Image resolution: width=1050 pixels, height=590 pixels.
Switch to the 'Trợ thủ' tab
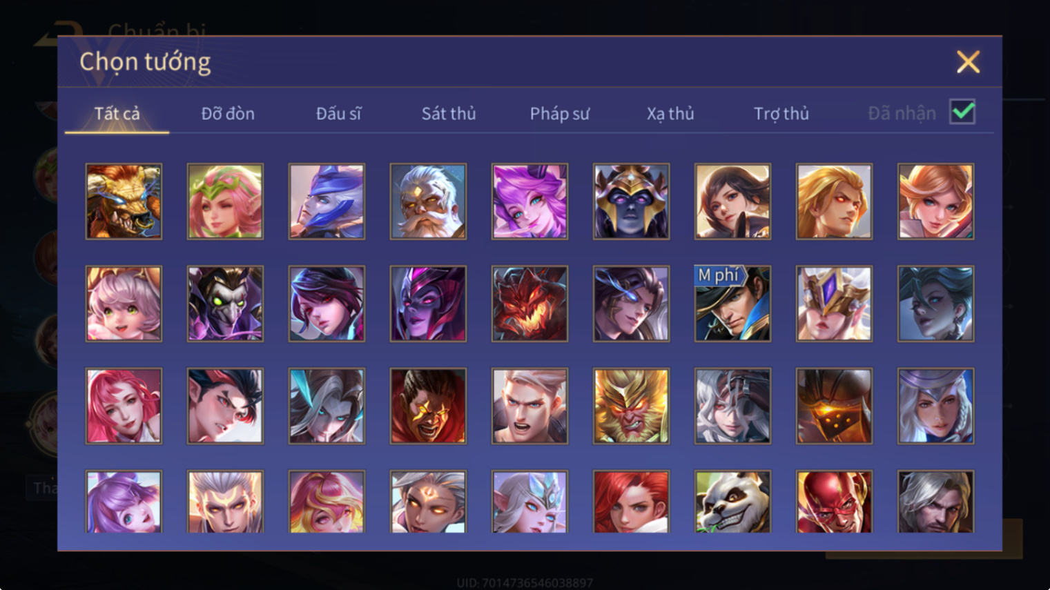[x=781, y=113]
